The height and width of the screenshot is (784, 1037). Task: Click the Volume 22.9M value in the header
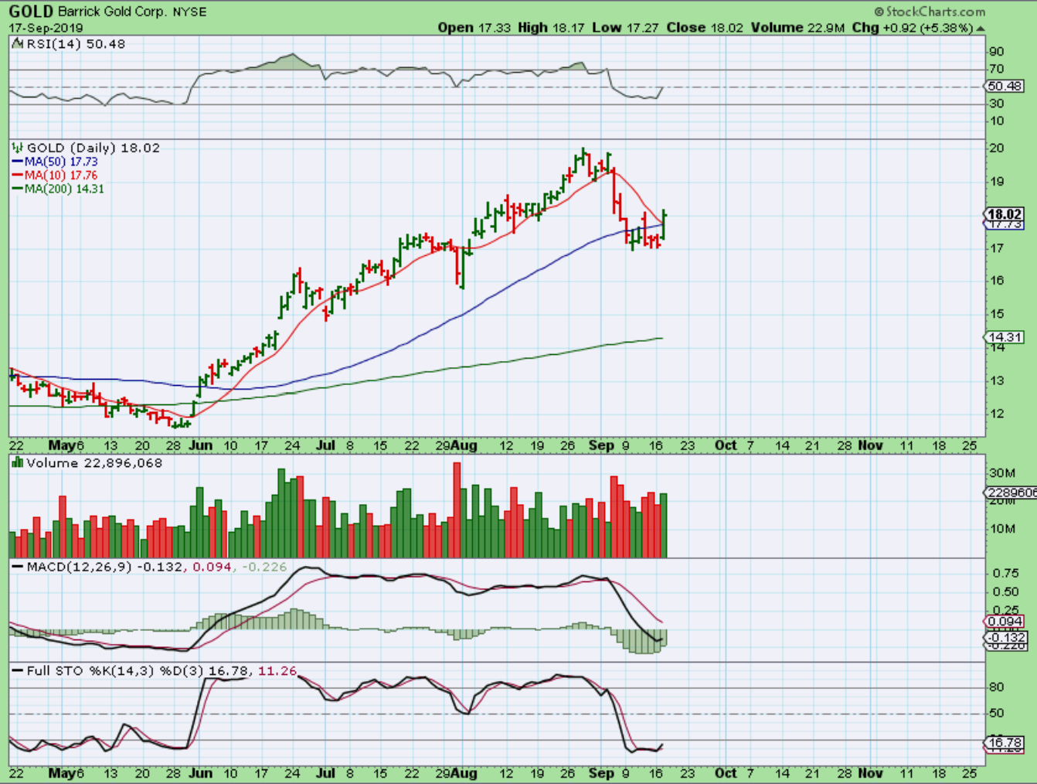(x=798, y=28)
